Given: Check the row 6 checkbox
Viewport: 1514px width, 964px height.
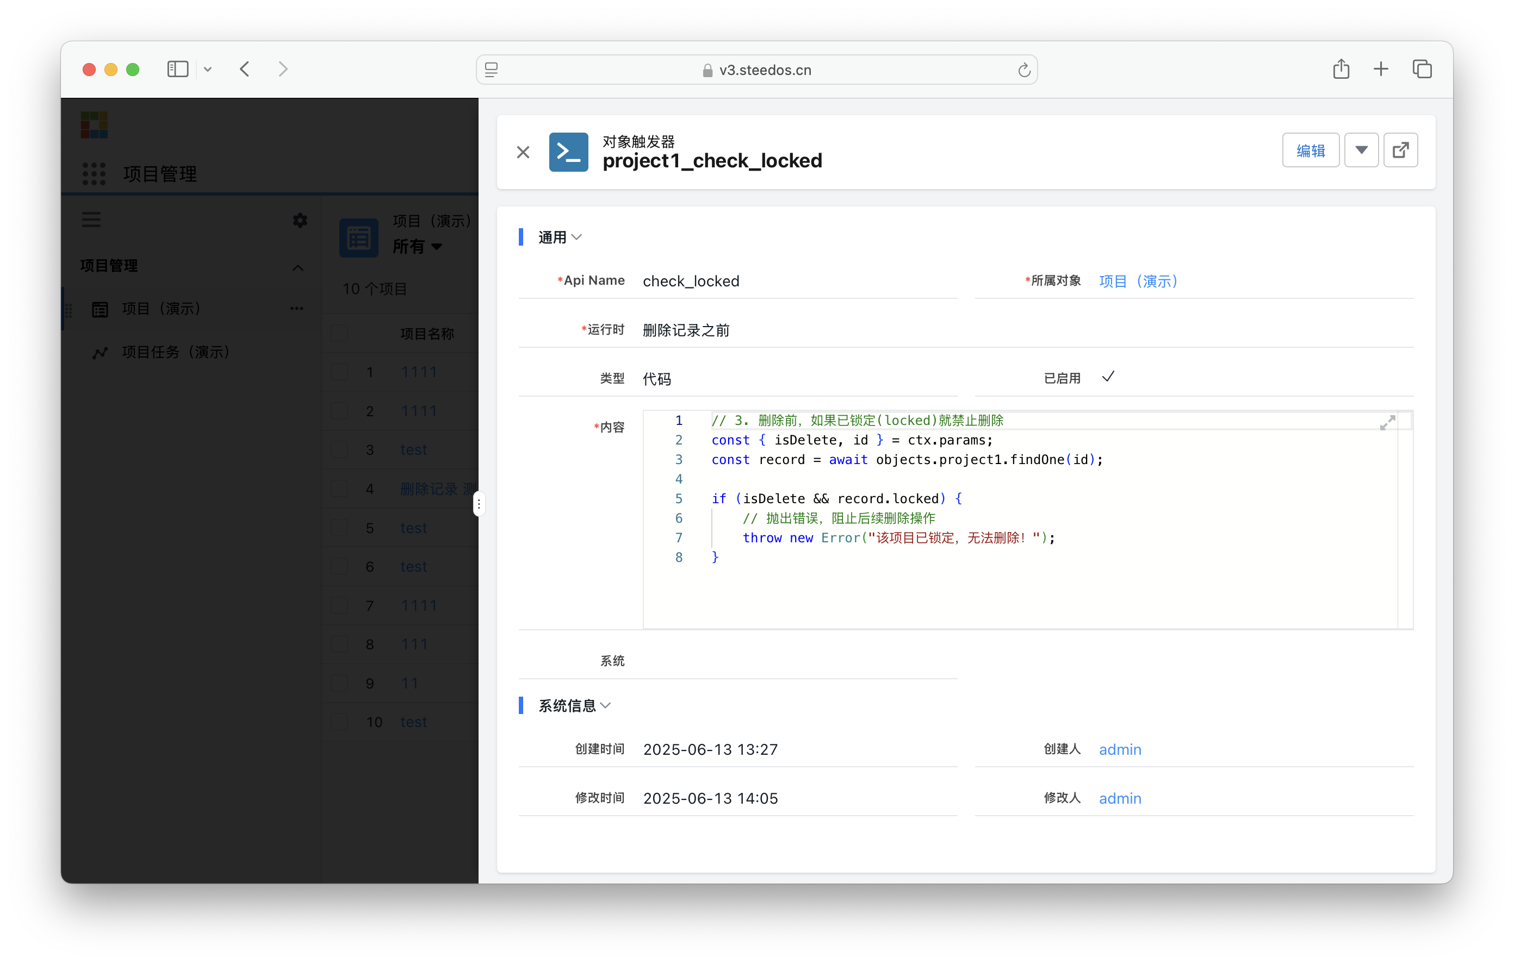Looking at the screenshot, I should tap(339, 566).
